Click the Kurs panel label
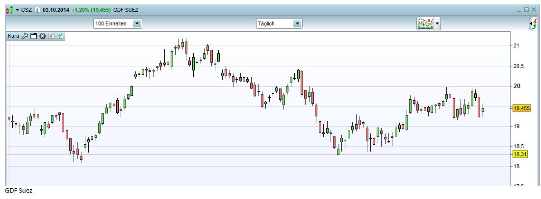The image size is (541, 199). tap(13, 36)
